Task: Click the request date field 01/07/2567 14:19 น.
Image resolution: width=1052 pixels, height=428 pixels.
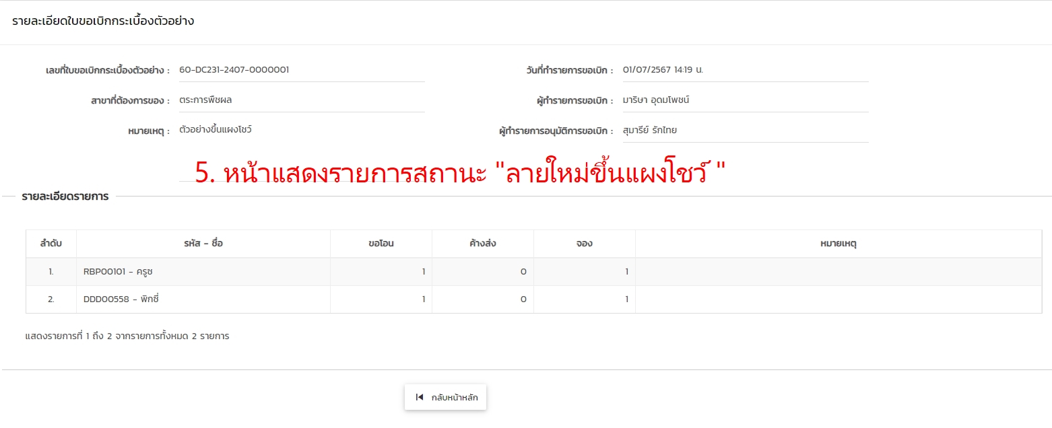Action: click(x=745, y=70)
